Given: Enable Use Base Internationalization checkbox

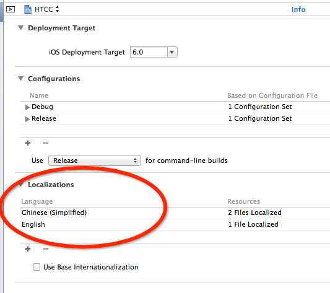Looking at the screenshot, I should pos(37,267).
